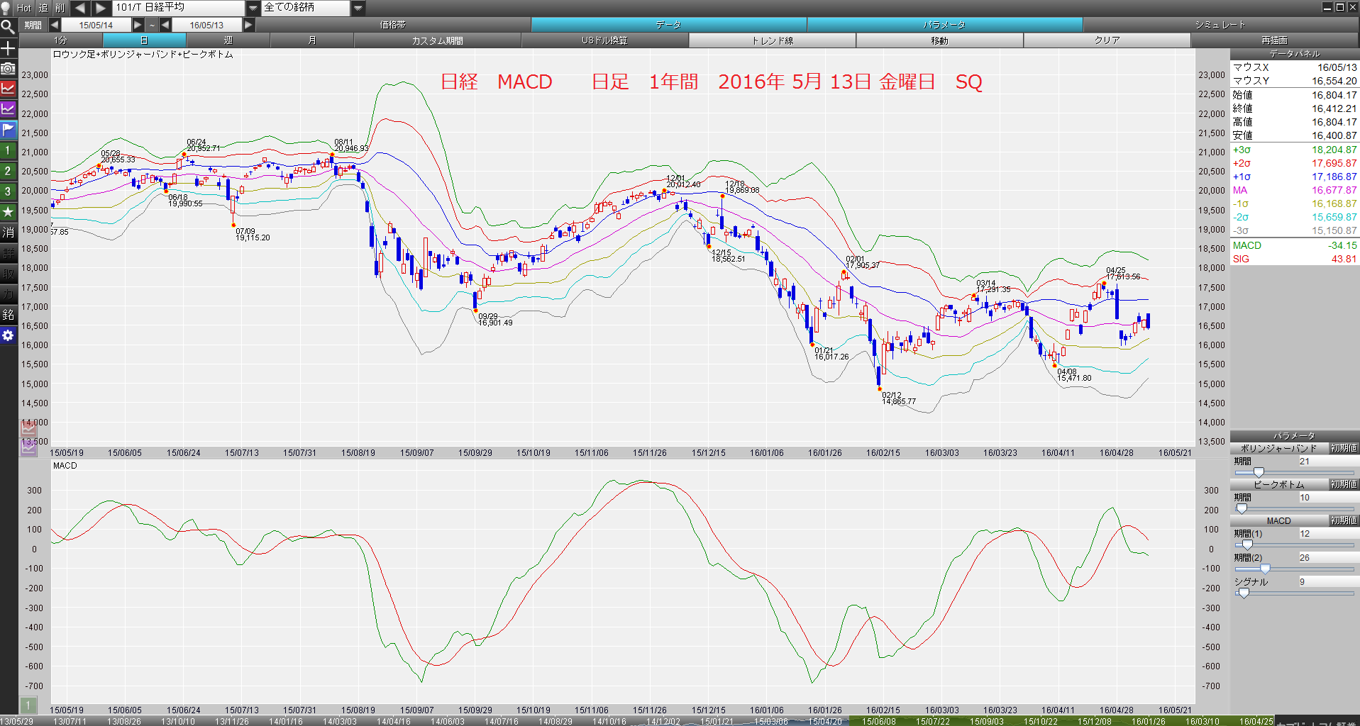This screenshot has width=1360, height=726.
Task: Click the Hot button
Action: pyautogui.click(x=24, y=8)
